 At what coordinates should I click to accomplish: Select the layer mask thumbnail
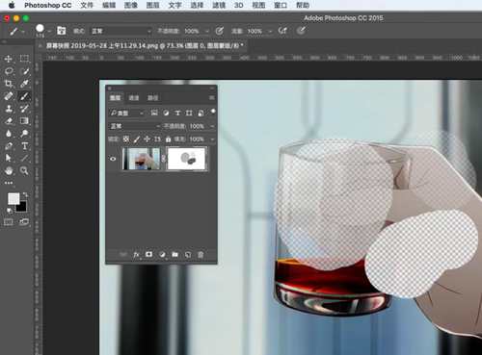[186, 159]
